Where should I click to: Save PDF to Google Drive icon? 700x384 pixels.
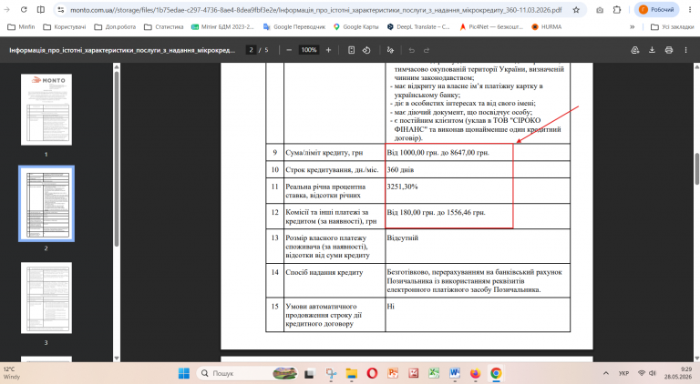[634, 50]
